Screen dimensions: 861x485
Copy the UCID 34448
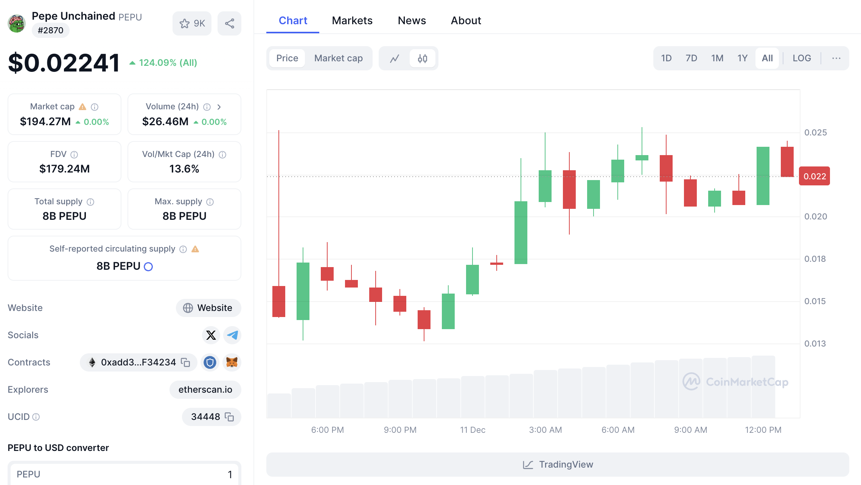[229, 417]
